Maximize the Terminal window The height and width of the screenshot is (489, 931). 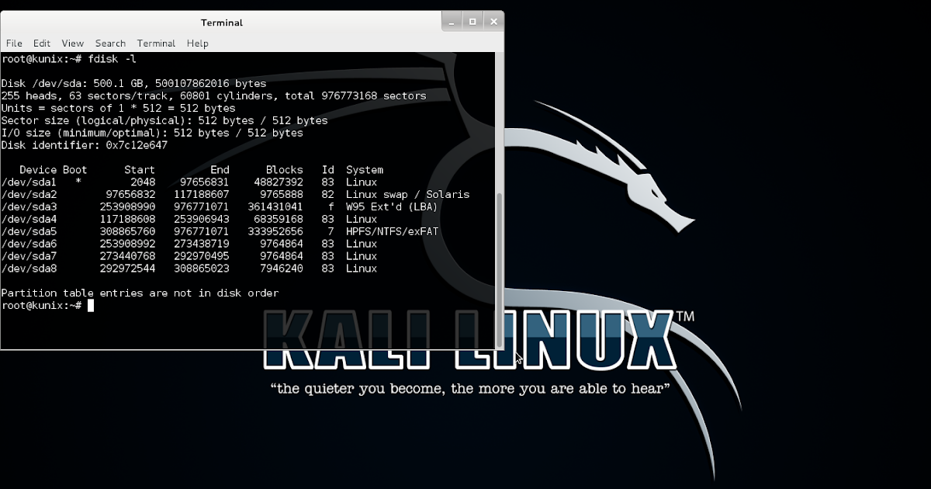point(472,21)
